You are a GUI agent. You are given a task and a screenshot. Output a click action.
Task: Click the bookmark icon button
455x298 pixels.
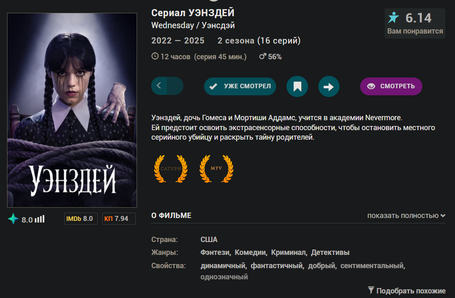(x=297, y=86)
